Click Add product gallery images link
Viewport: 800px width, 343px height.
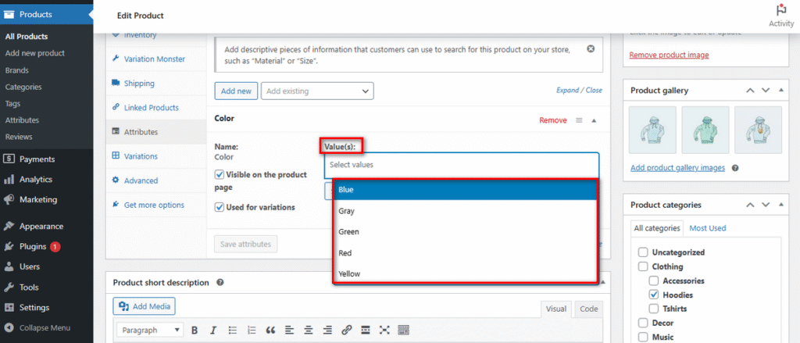click(x=677, y=168)
